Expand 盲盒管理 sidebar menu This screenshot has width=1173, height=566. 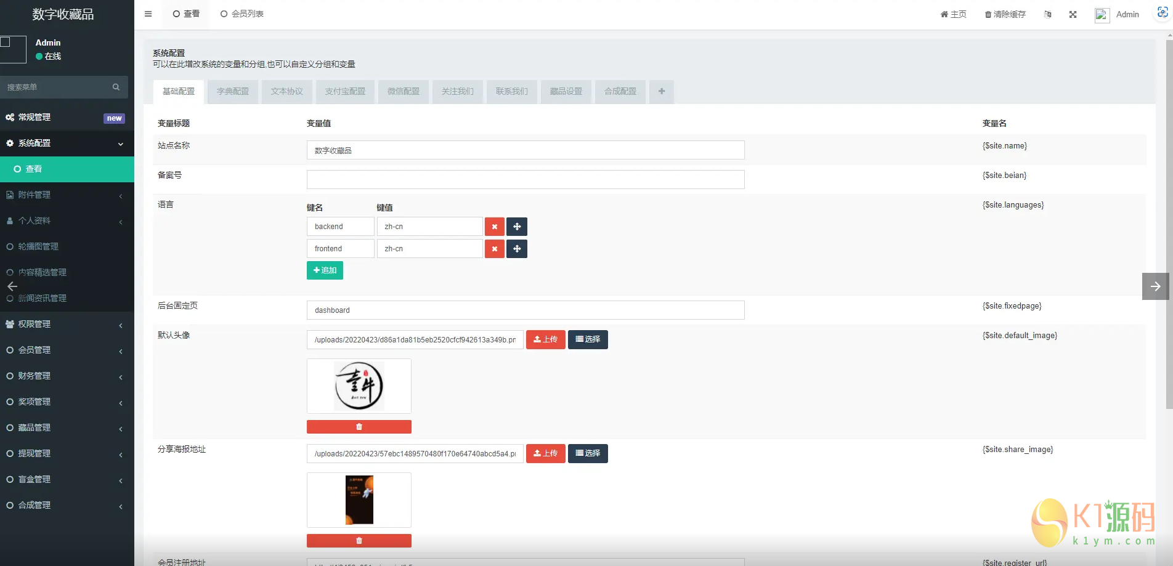point(67,479)
